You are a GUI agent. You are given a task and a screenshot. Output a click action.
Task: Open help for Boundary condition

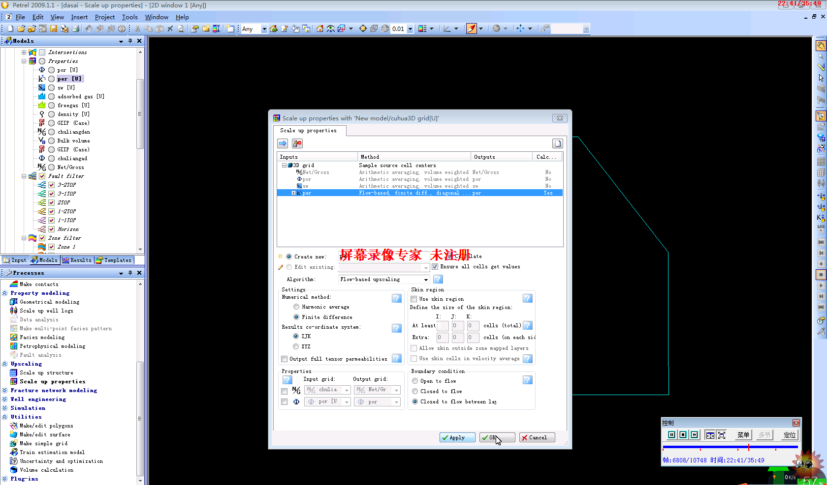coord(528,380)
